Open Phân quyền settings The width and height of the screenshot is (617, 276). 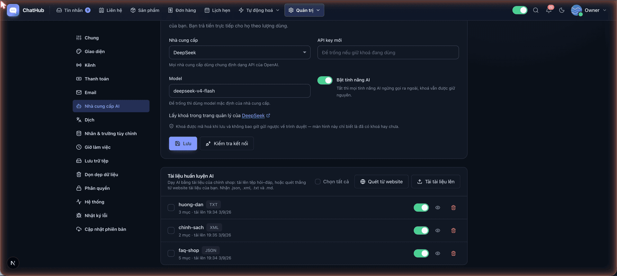tap(111, 188)
